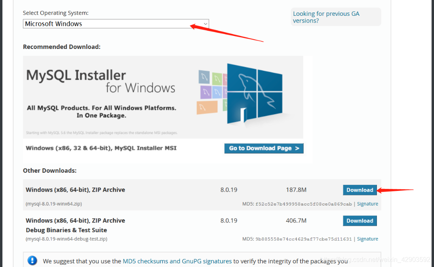
Task: Click MD5 value f52c52e7b499958acc5f08ce0a869cab
Action: [303, 204]
